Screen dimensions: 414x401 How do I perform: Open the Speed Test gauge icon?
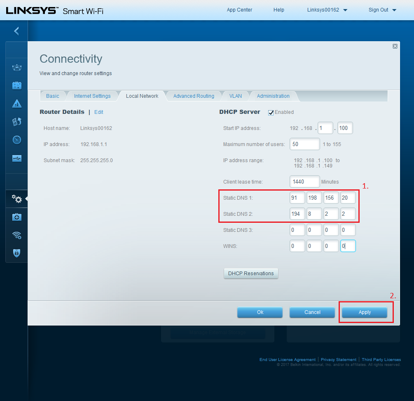point(16,140)
